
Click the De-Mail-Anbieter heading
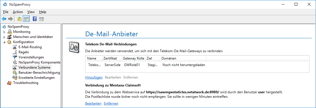[112, 34]
